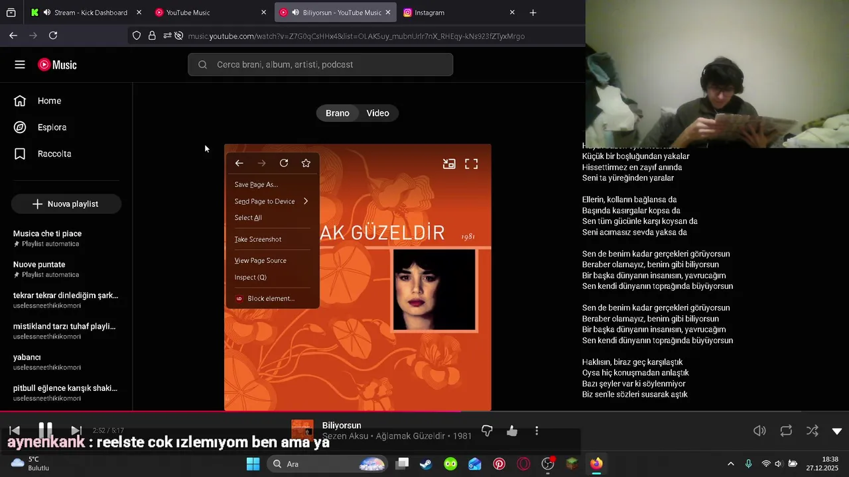Skip to the previous track
Image resolution: width=849 pixels, height=477 pixels.
[x=15, y=431]
